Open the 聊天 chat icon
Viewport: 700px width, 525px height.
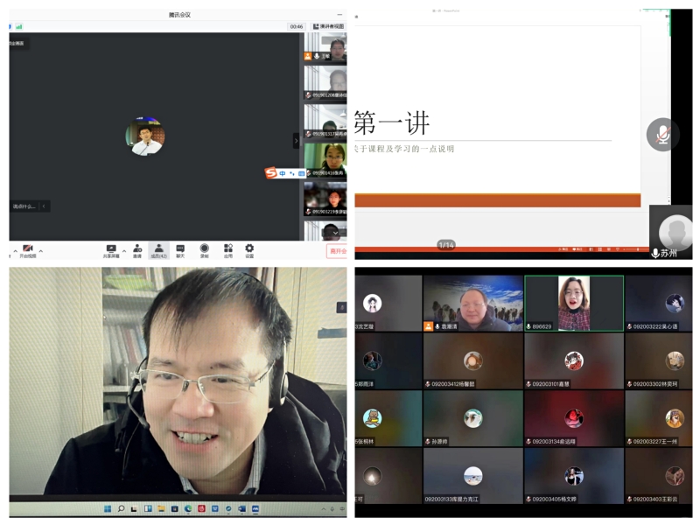(x=180, y=250)
